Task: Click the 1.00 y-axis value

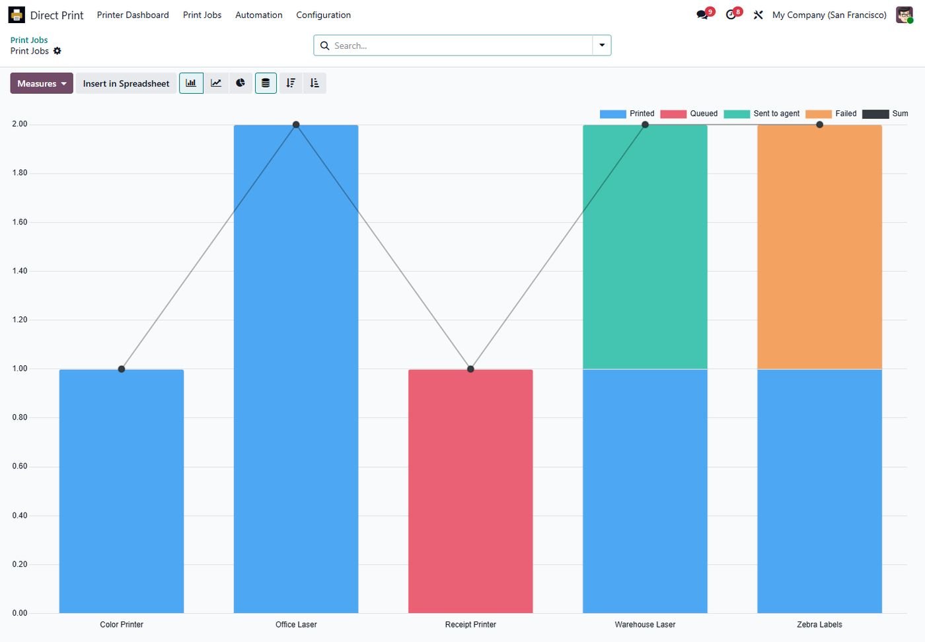Action: tap(20, 369)
